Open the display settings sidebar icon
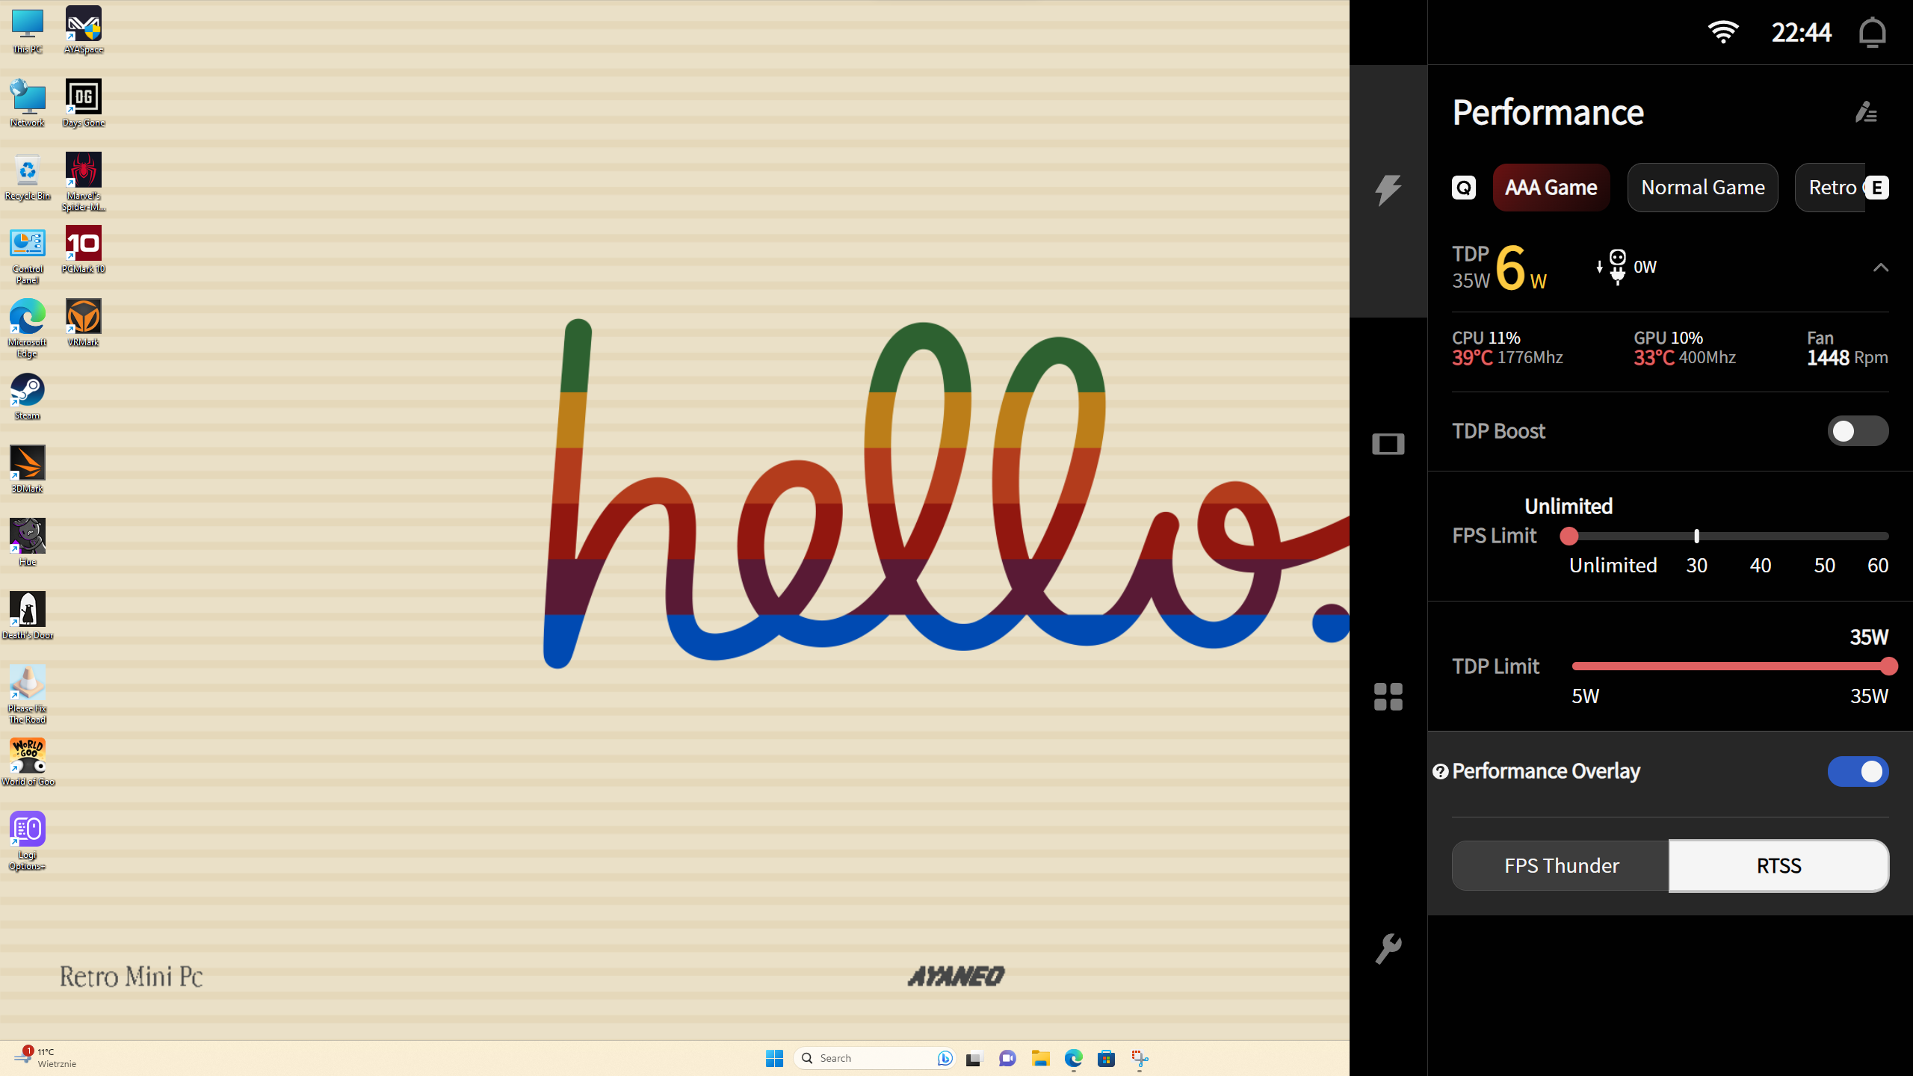 tap(1388, 444)
